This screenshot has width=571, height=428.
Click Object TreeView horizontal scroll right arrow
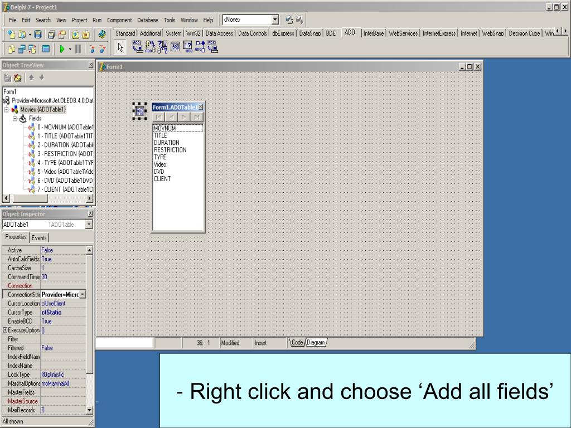[90, 198]
